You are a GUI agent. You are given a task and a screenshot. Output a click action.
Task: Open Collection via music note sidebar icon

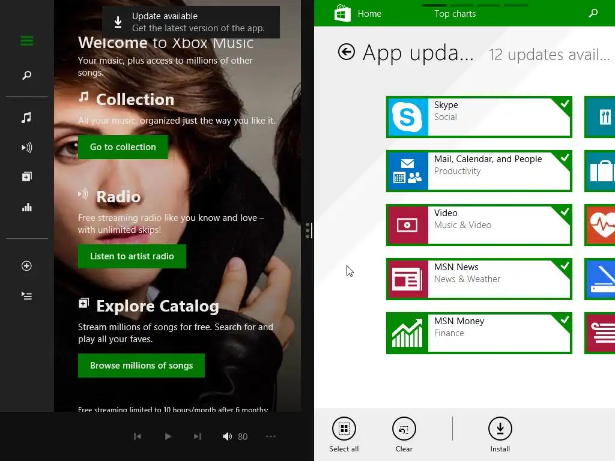click(26, 118)
